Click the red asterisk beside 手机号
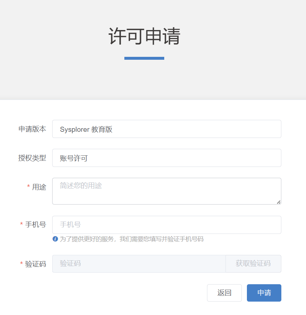 coord(21,224)
